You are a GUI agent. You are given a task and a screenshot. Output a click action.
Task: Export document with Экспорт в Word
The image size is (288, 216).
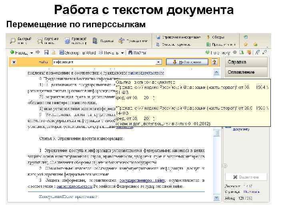click(78, 52)
